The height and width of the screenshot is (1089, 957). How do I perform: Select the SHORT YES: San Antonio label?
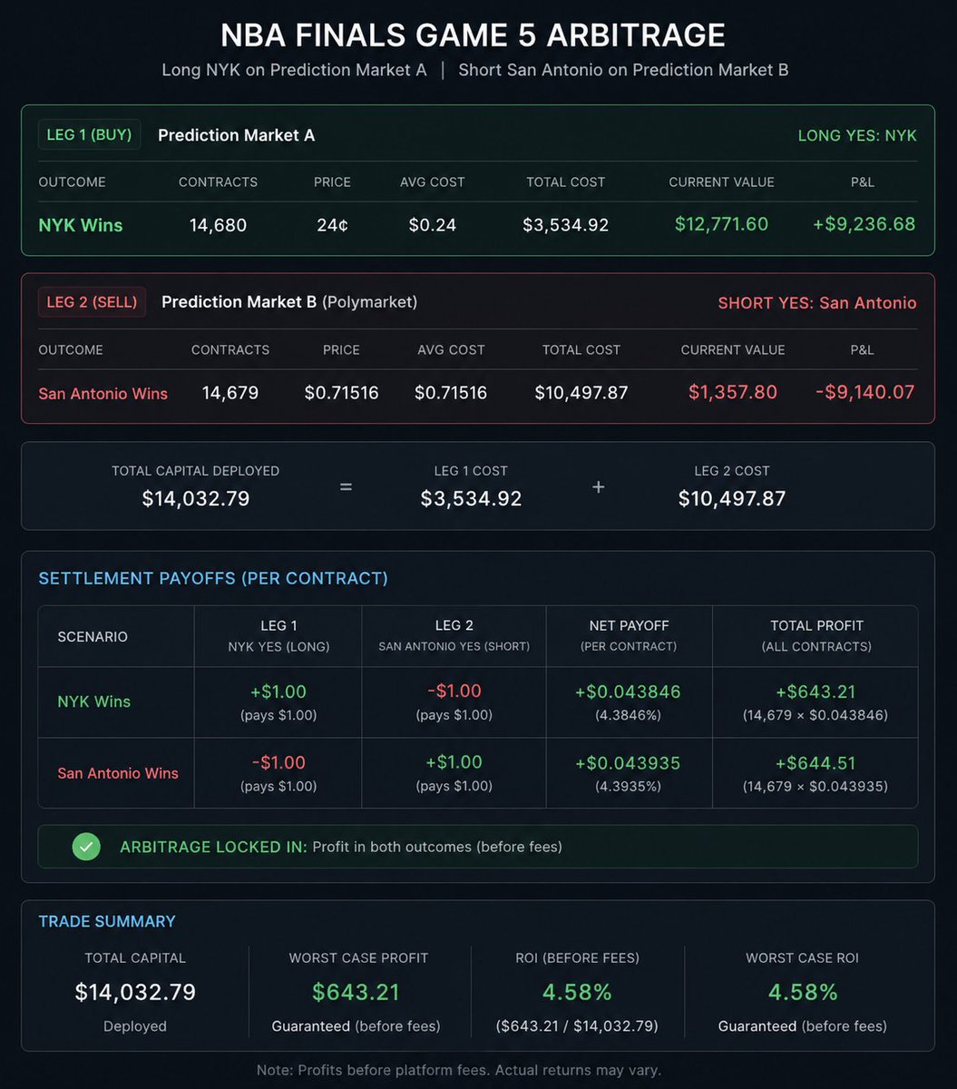pyautogui.click(x=817, y=302)
